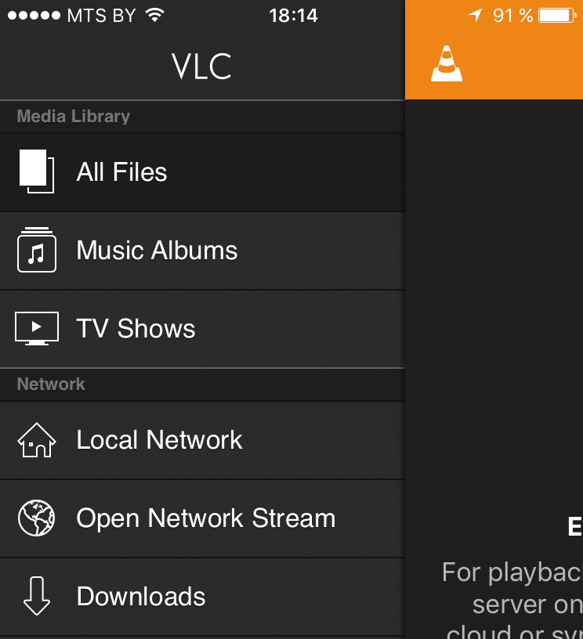Click the Local Network house icon

click(x=36, y=440)
